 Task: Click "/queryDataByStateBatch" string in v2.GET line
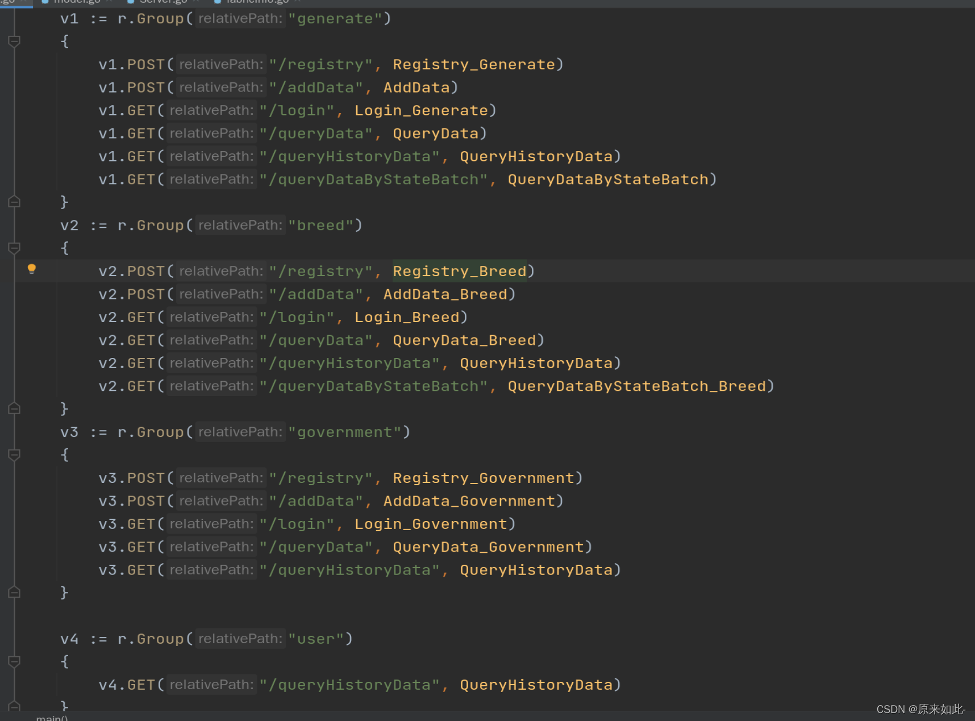click(373, 386)
